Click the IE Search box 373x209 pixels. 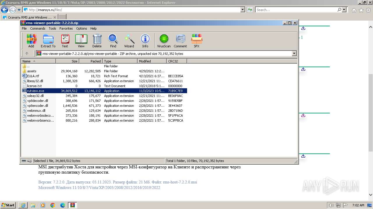tap(296, 10)
